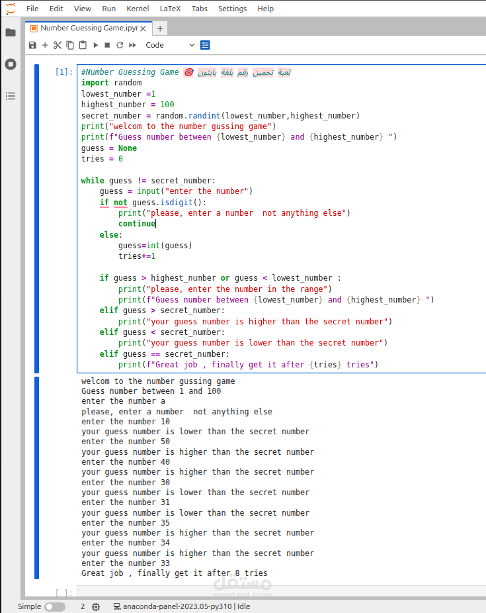Close the Number Guessing Game notebook tab
Image resolution: width=486 pixels, height=613 pixels.
(143, 28)
